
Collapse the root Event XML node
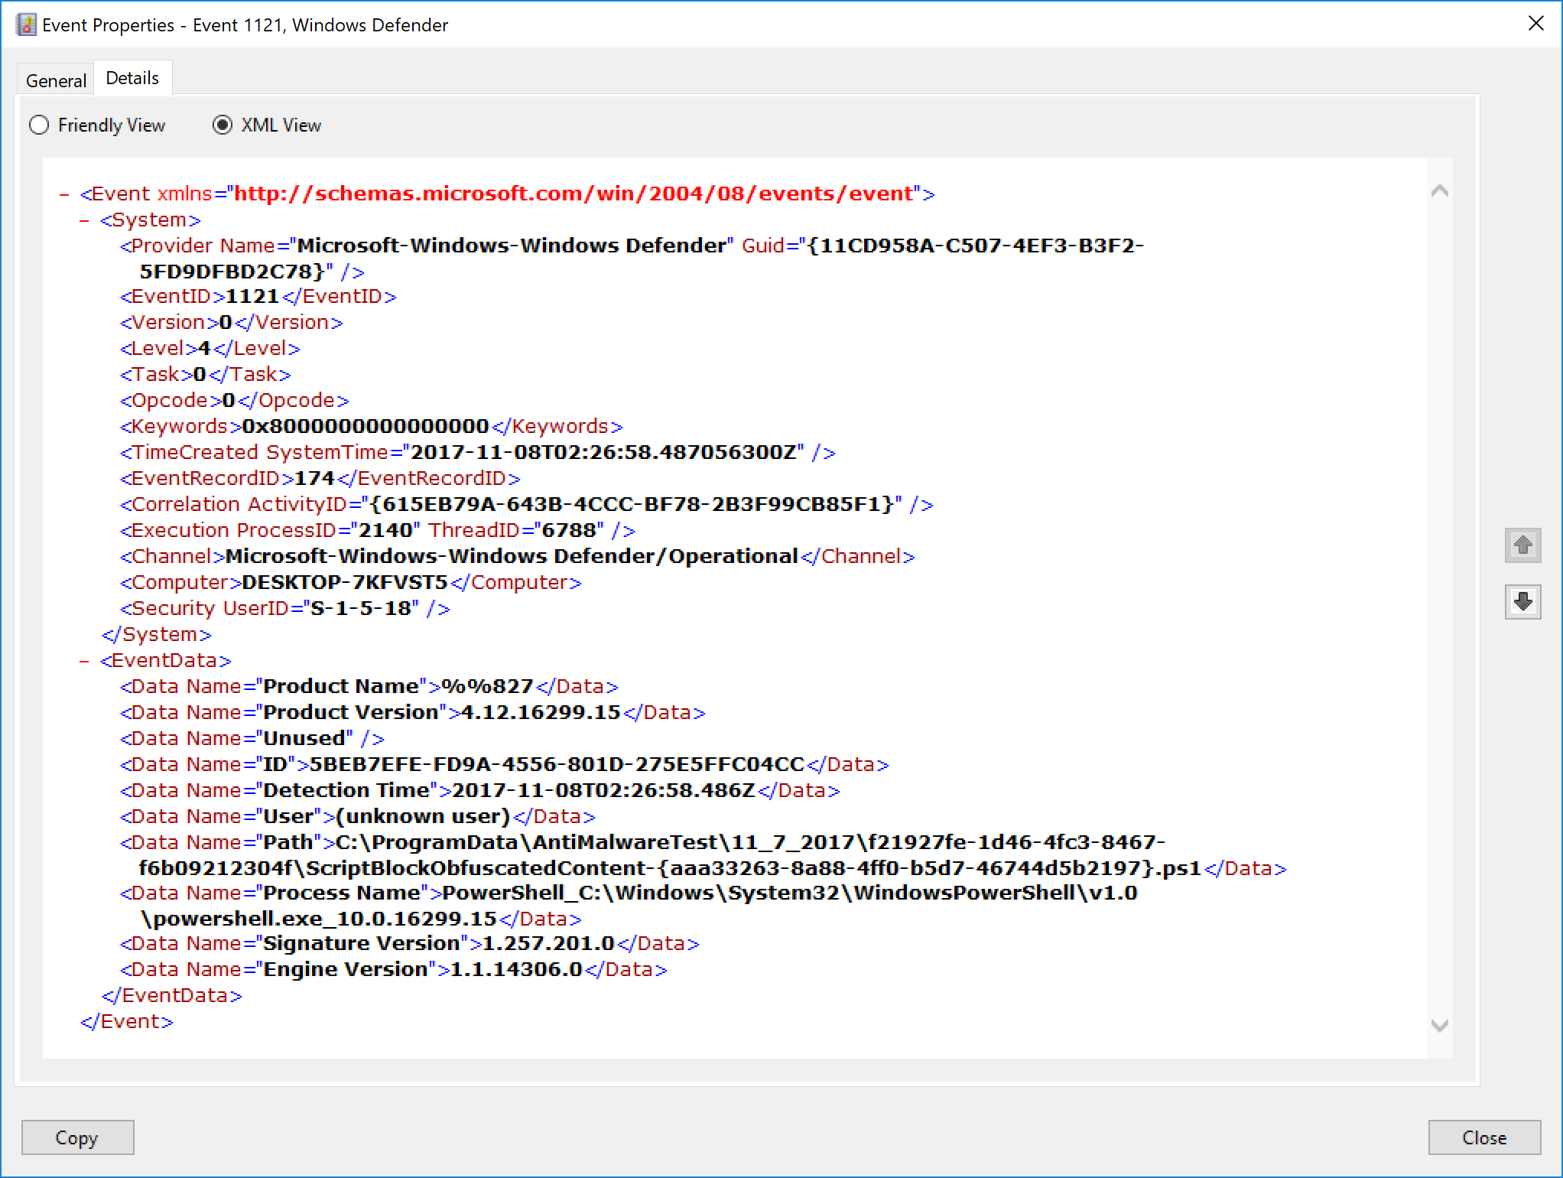pyautogui.click(x=64, y=194)
